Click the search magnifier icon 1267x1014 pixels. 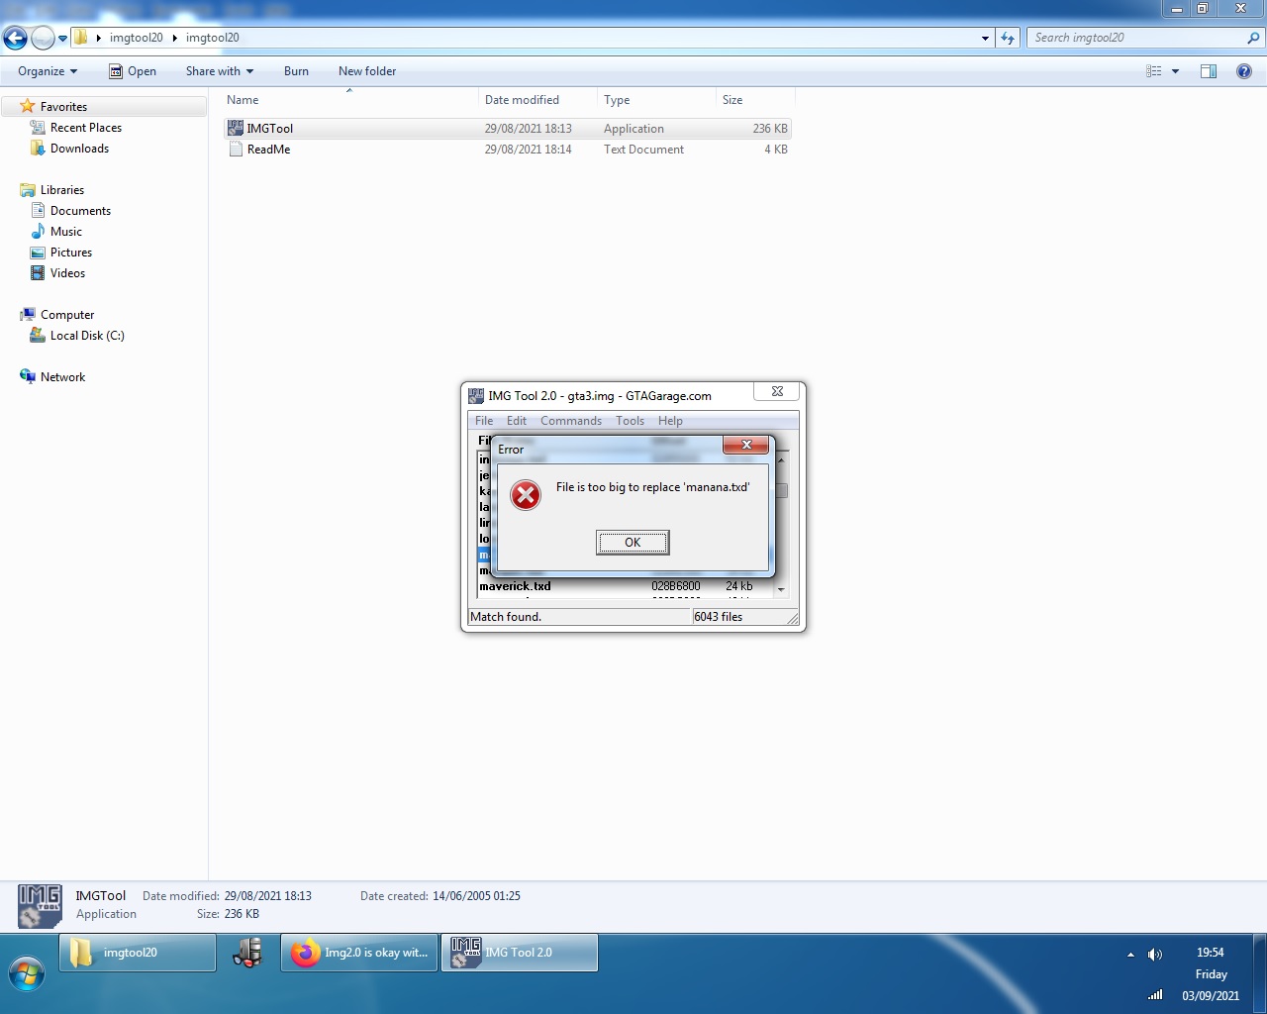(1253, 38)
